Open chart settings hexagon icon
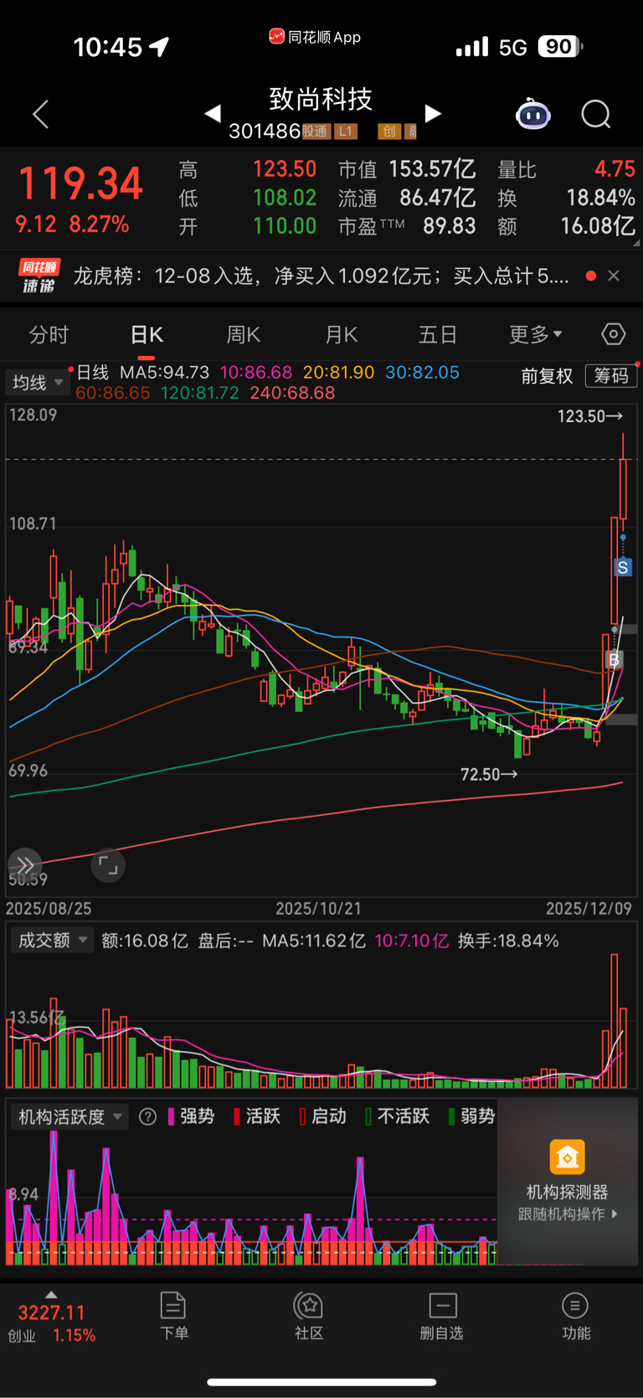 [x=614, y=334]
